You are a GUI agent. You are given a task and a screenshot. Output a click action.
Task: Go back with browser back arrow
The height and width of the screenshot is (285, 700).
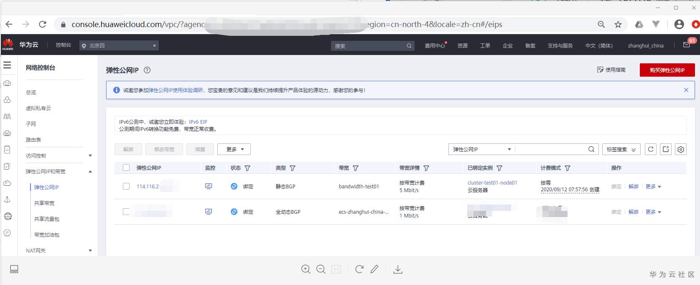pyautogui.click(x=9, y=24)
